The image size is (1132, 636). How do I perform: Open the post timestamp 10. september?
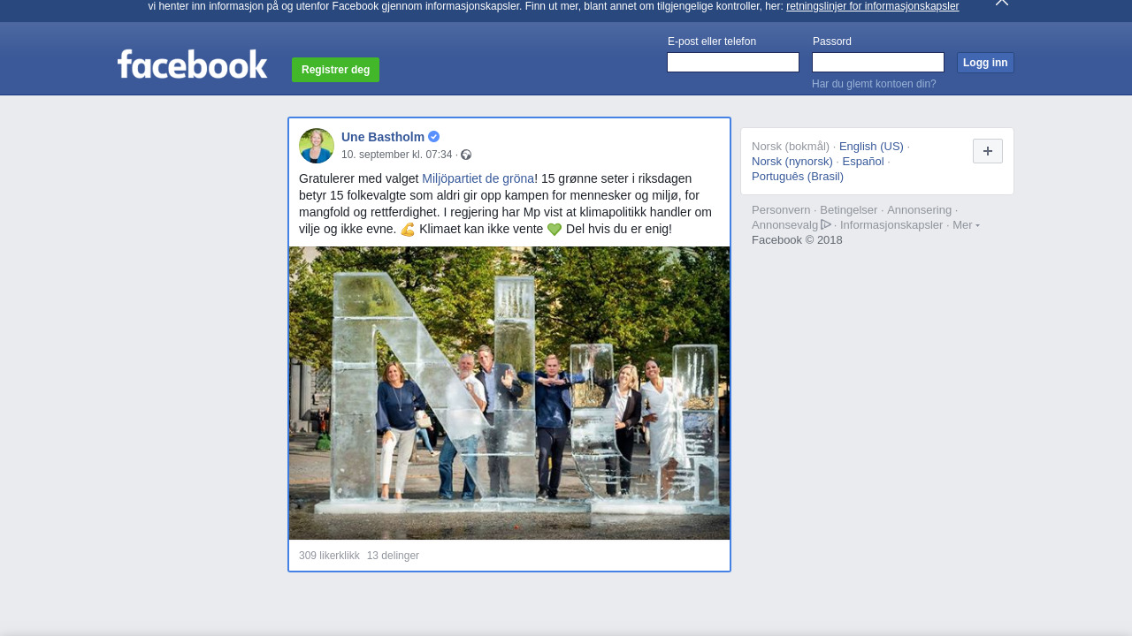point(396,155)
